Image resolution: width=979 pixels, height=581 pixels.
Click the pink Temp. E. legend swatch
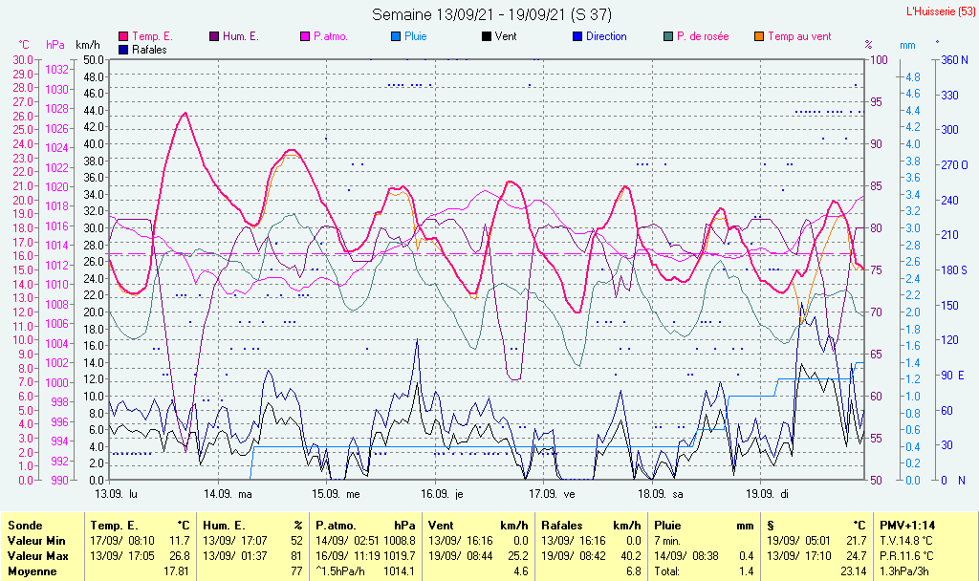point(123,37)
